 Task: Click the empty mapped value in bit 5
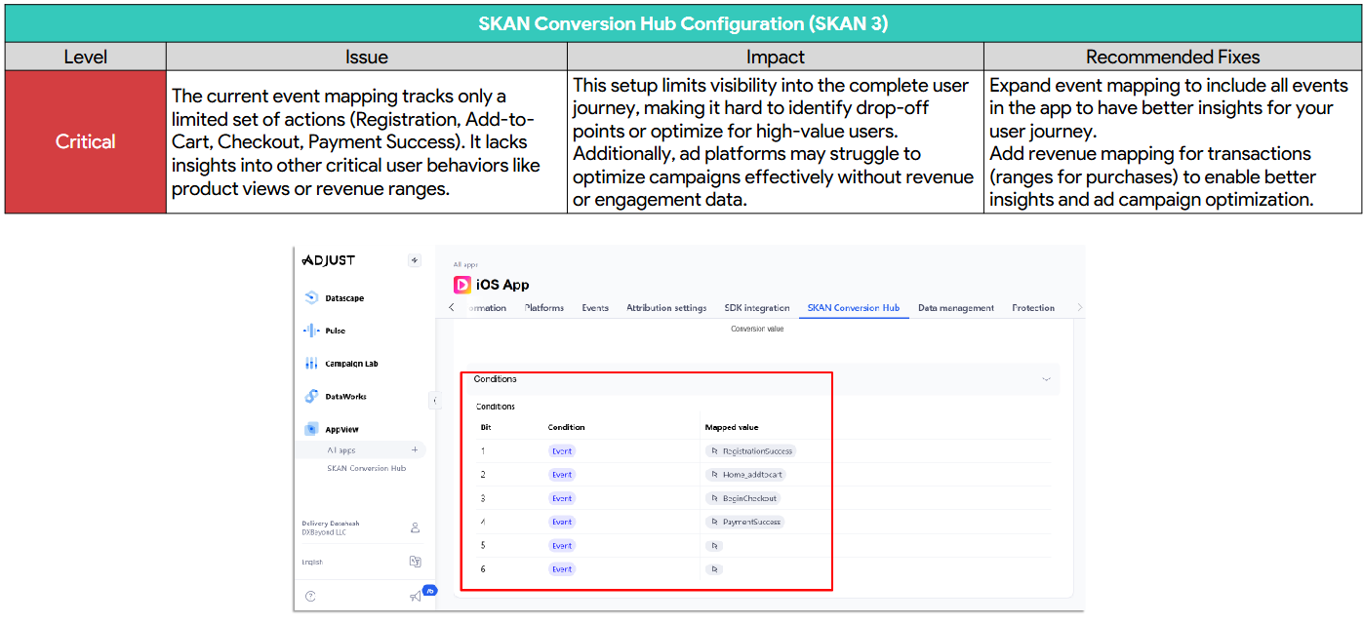point(713,546)
